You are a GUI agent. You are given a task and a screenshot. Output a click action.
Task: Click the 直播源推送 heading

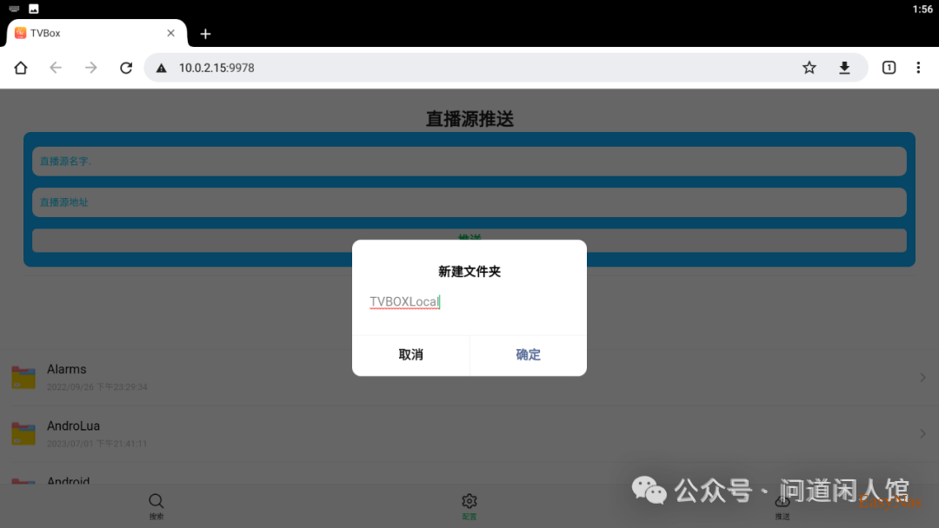(x=469, y=118)
